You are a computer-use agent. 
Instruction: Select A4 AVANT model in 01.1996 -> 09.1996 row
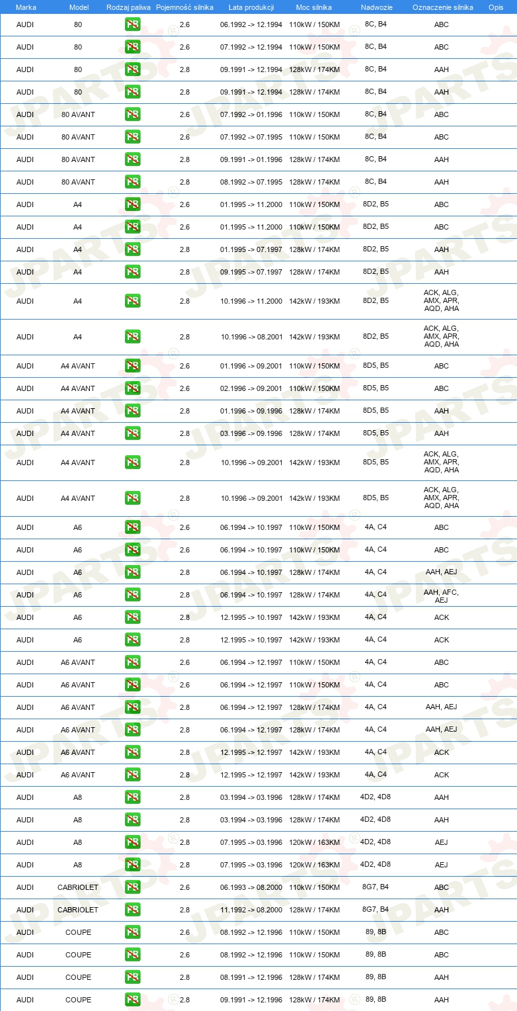pos(78,411)
